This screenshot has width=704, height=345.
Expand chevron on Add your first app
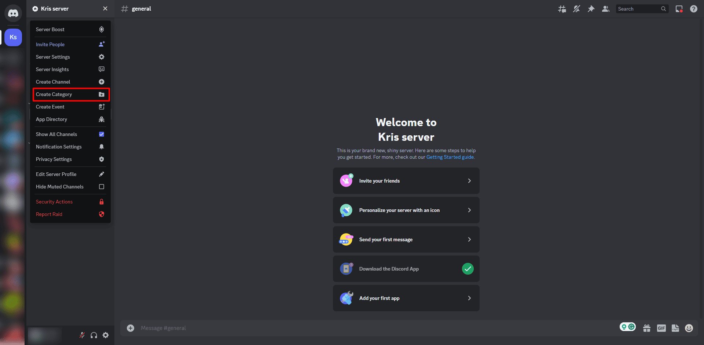469,298
